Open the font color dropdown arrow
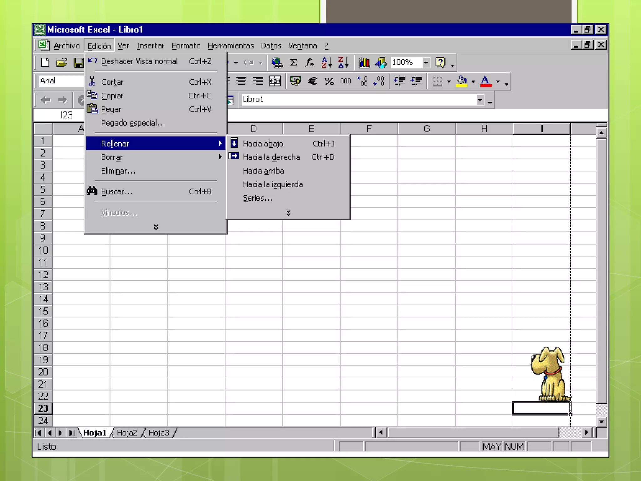The width and height of the screenshot is (641, 481). (498, 81)
